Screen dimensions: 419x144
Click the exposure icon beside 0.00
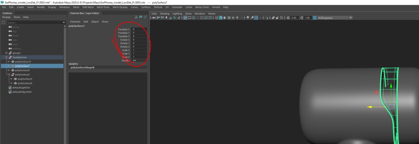[x=288, y=18]
